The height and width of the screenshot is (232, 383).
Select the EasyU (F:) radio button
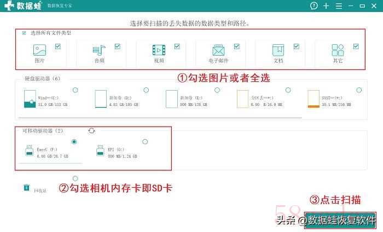pyautogui.click(x=74, y=141)
